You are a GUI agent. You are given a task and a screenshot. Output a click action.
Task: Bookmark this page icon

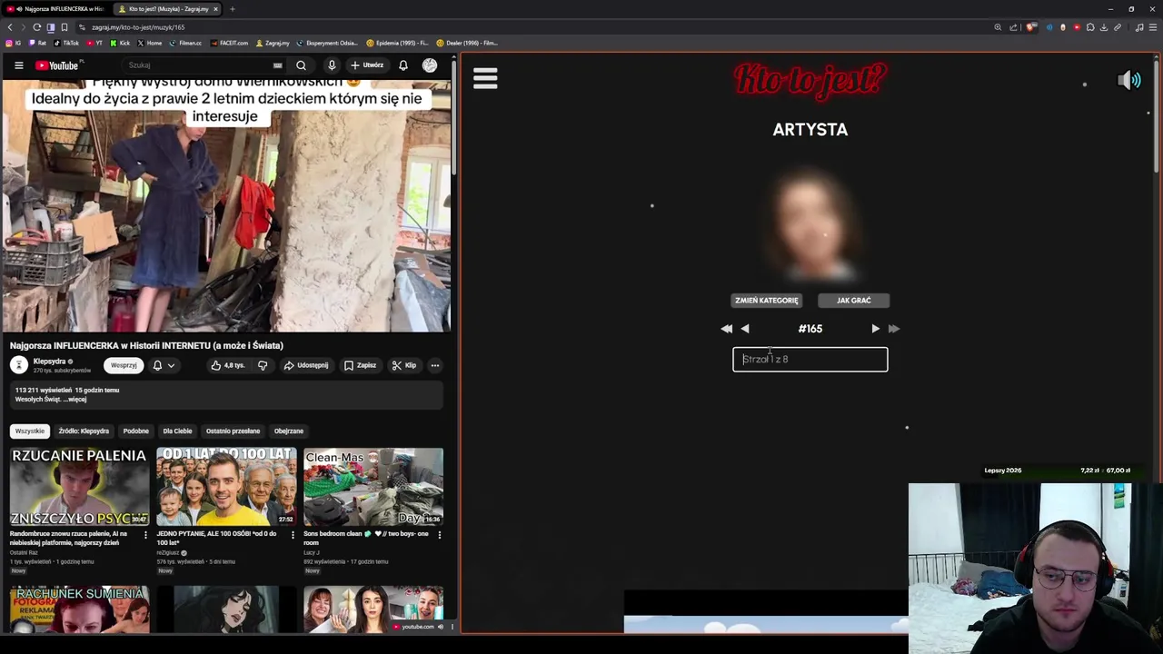click(64, 27)
